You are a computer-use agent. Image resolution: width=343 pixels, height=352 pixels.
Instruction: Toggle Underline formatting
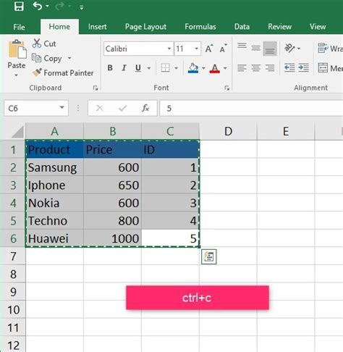[138, 68]
